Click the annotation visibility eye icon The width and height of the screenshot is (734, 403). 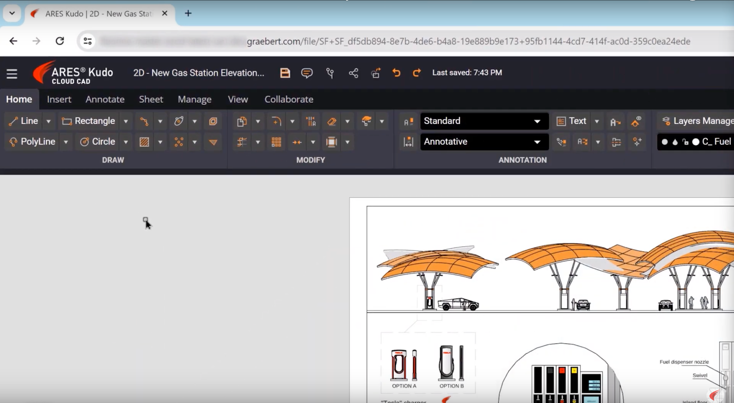click(636, 121)
